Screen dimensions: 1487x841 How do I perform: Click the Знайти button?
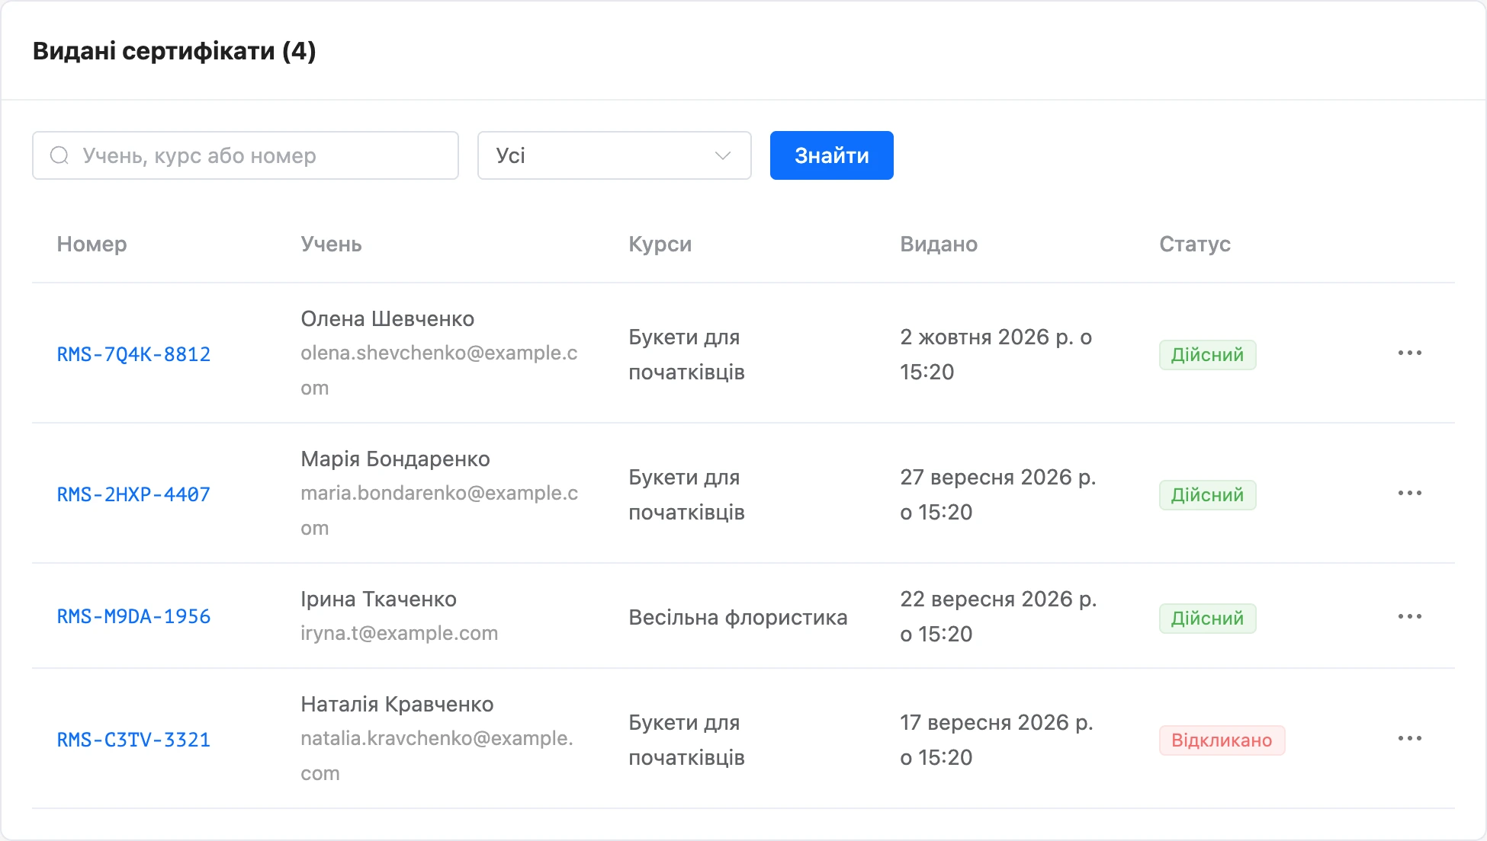(831, 155)
